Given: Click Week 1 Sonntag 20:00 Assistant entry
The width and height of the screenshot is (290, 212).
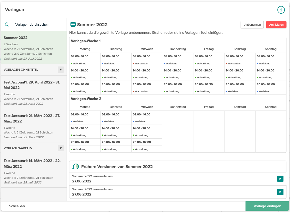Looking at the screenshot, I should (263, 91).
